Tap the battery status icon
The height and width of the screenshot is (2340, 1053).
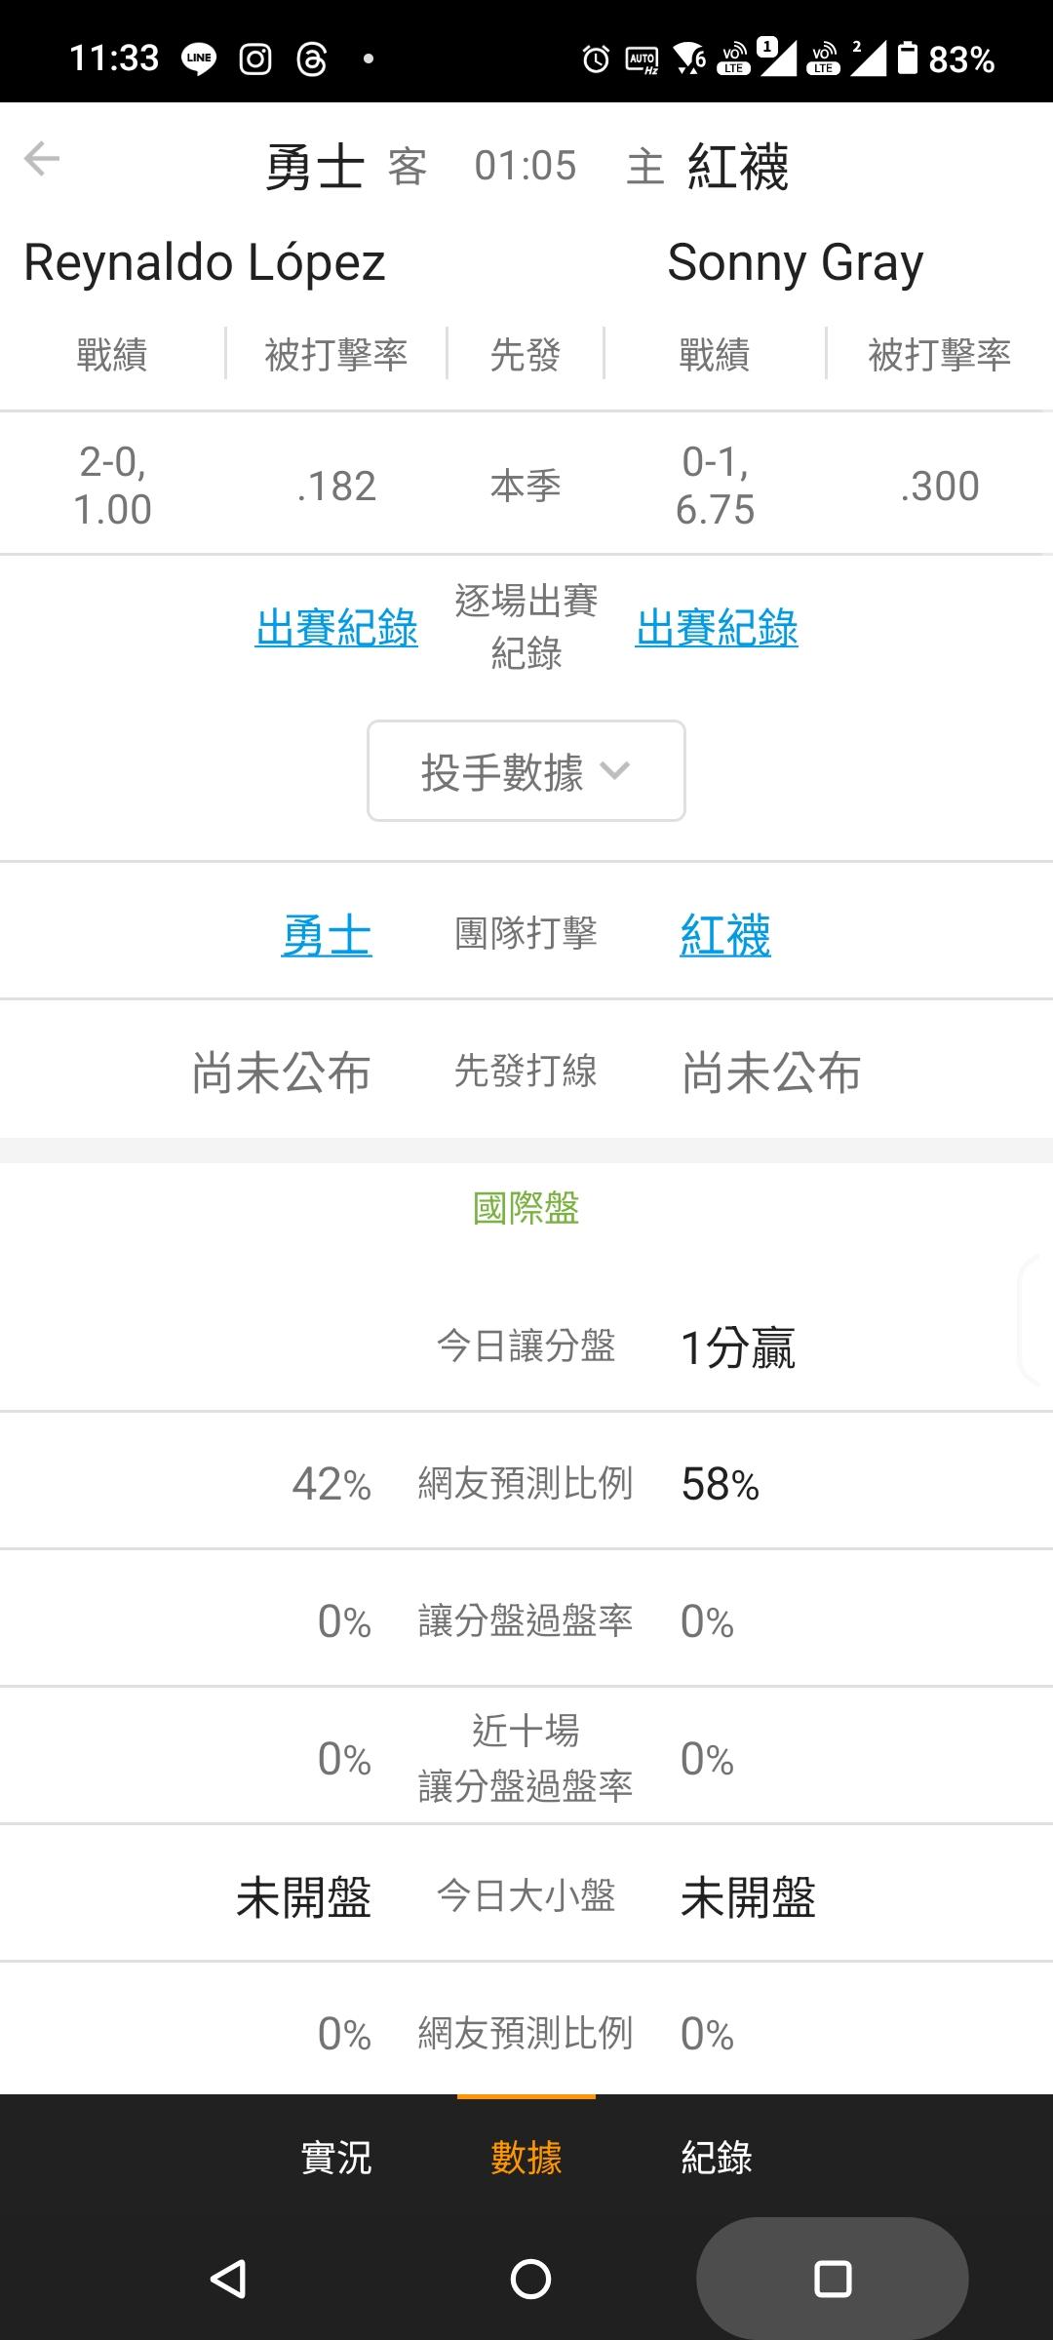[x=907, y=58]
